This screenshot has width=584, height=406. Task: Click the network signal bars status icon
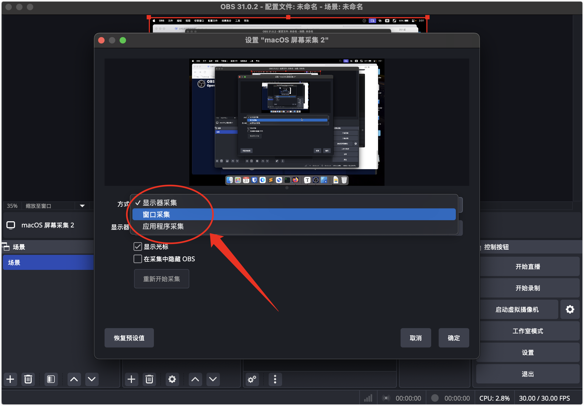[x=368, y=398]
